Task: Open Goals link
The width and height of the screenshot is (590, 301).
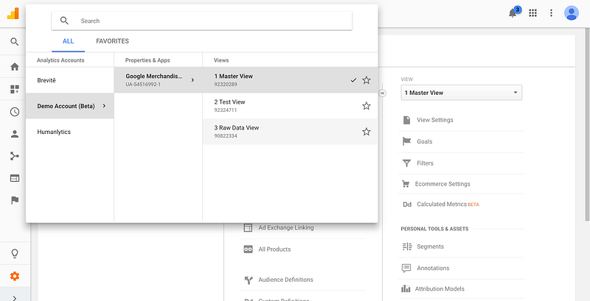Action: tap(425, 141)
